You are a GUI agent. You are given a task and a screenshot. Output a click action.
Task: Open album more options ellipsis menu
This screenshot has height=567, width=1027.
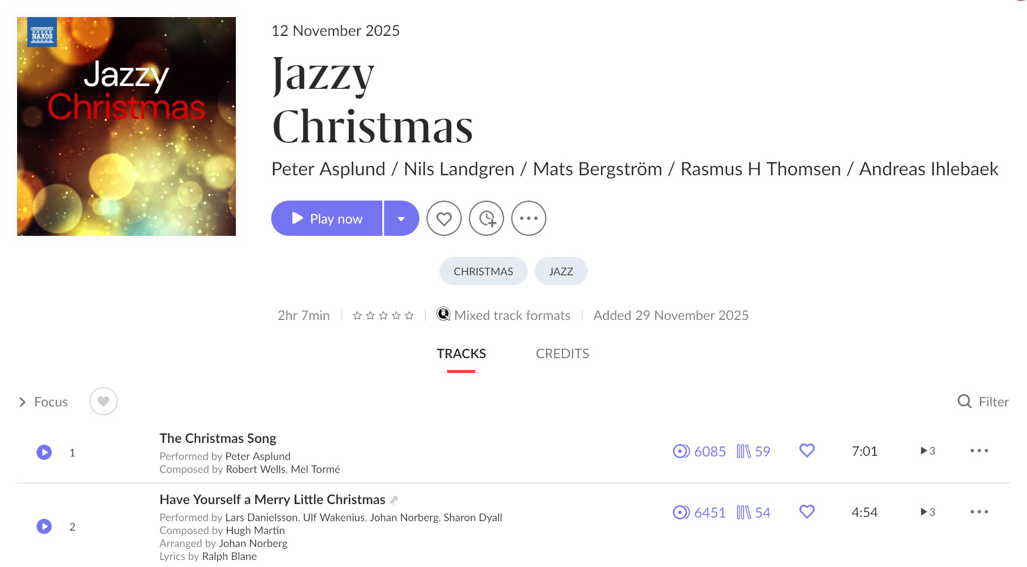click(x=528, y=219)
